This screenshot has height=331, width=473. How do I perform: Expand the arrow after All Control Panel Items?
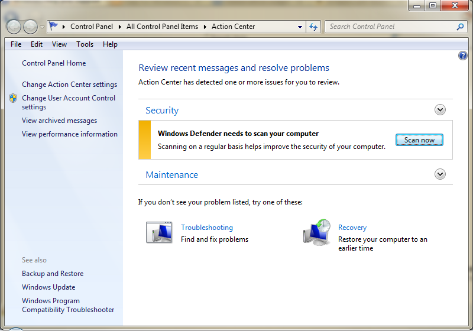coord(205,27)
